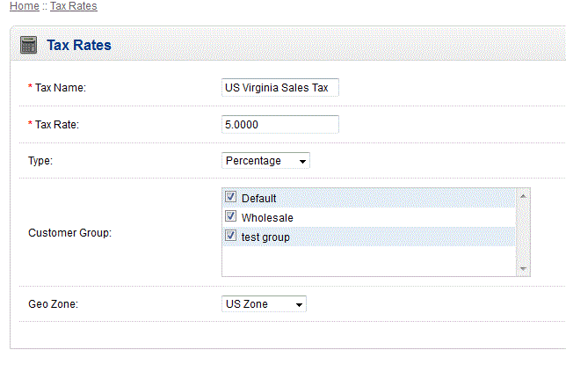Click the empty area in Customer Group list
This screenshot has height=372, width=566.
click(x=369, y=260)
